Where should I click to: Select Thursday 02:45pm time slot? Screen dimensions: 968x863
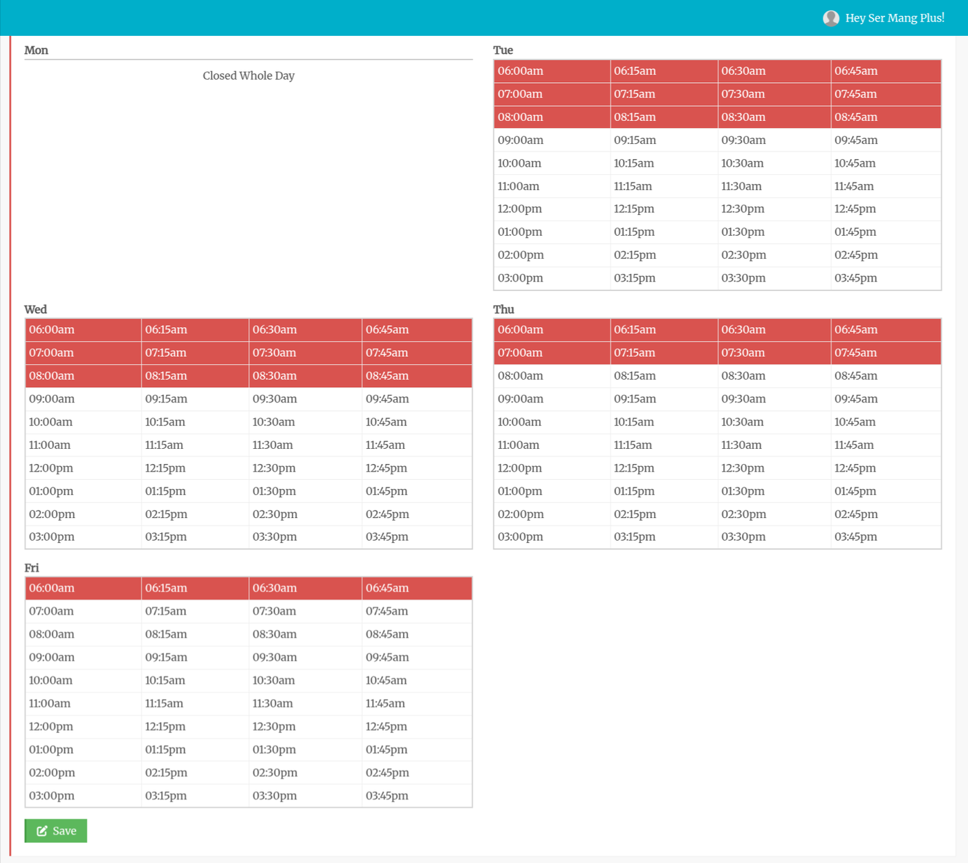point(886,514)
